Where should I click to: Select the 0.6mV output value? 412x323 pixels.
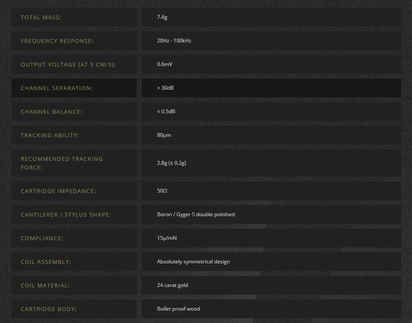(165, 64)
